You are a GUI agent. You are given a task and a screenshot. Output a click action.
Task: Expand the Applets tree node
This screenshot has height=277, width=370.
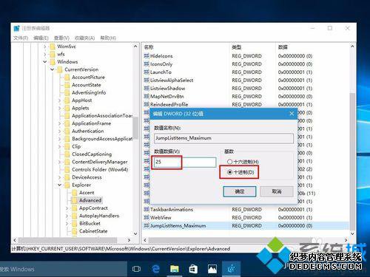click(59, 108)
